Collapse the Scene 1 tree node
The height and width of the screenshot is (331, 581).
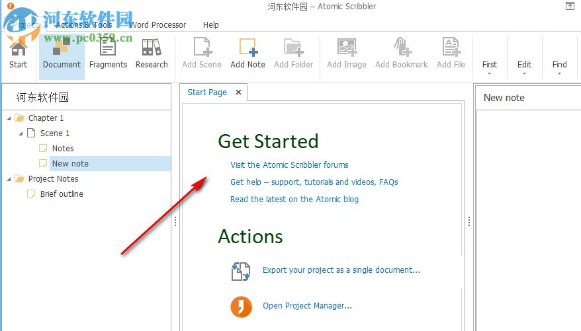21,133
